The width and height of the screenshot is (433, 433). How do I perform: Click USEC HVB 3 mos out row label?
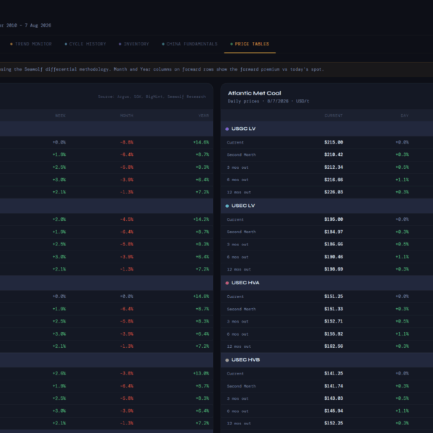pyautogui.click(x=237, y=398)
